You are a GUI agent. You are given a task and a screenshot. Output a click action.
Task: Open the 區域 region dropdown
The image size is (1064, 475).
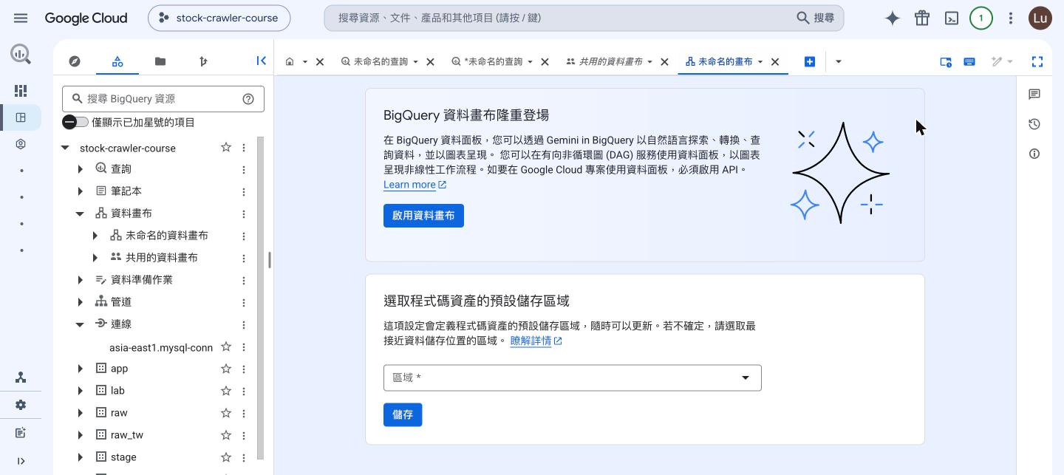pyautogui.click(x=572, y=377)
